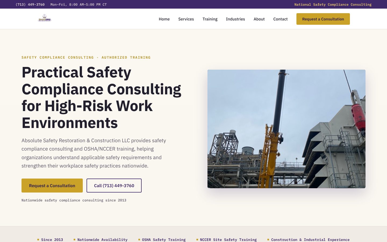Open the industrial crane hero photo

tap(286, 129)
